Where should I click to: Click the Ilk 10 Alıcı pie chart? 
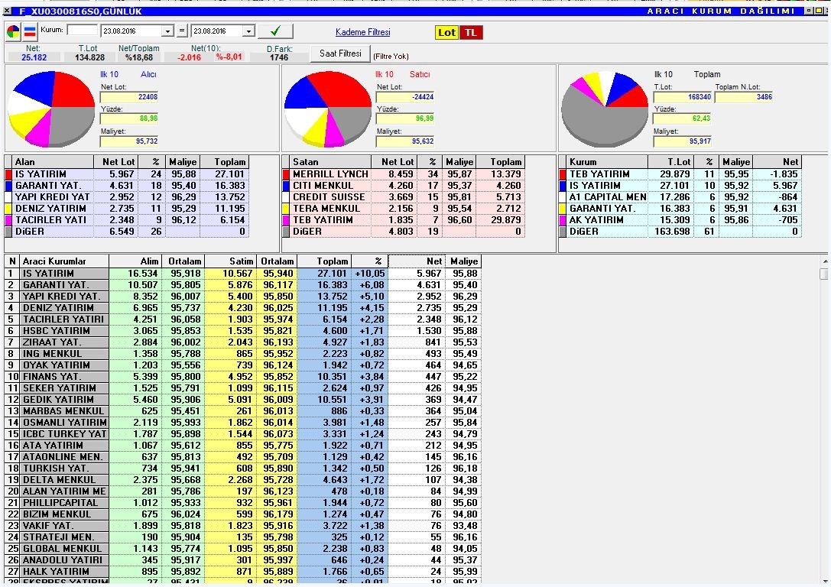pyautogui.click(x=51, y=109)
